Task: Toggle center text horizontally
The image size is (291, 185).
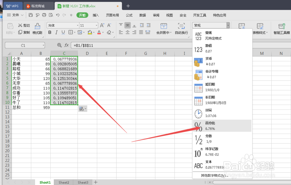Action: click(x=127, y=32)
